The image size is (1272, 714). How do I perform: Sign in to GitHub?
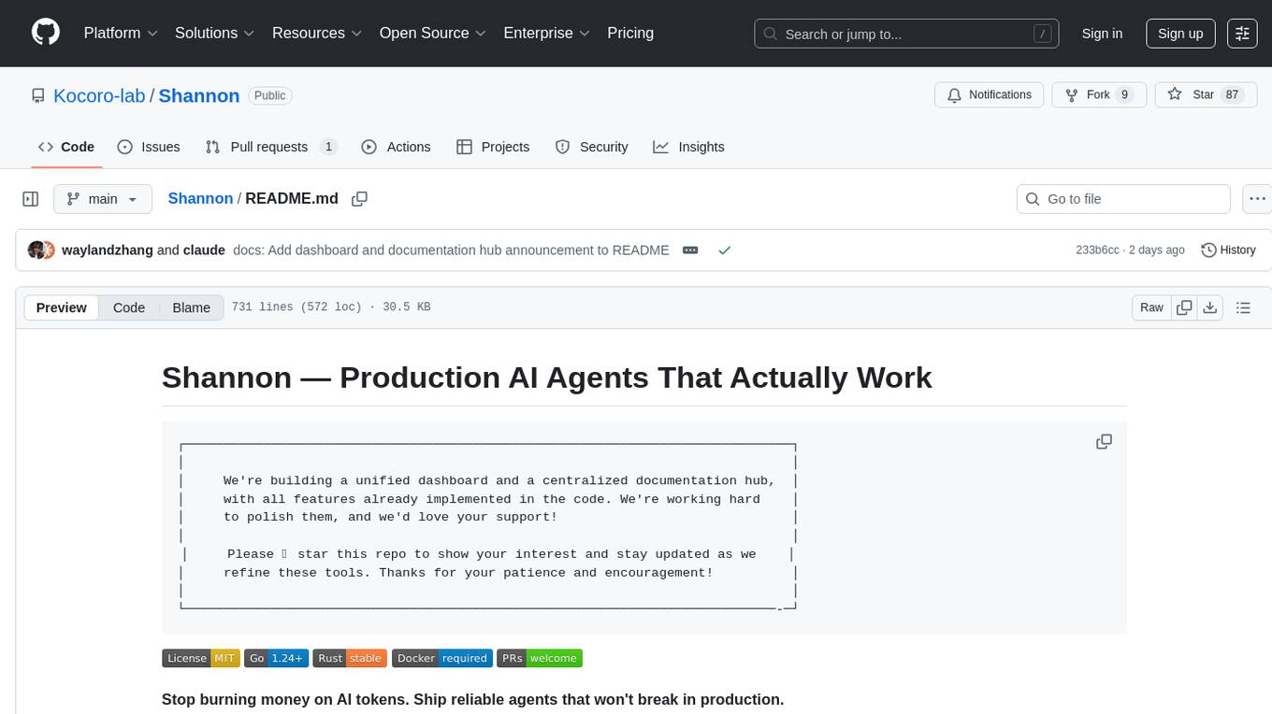(x=1102, y=34)
